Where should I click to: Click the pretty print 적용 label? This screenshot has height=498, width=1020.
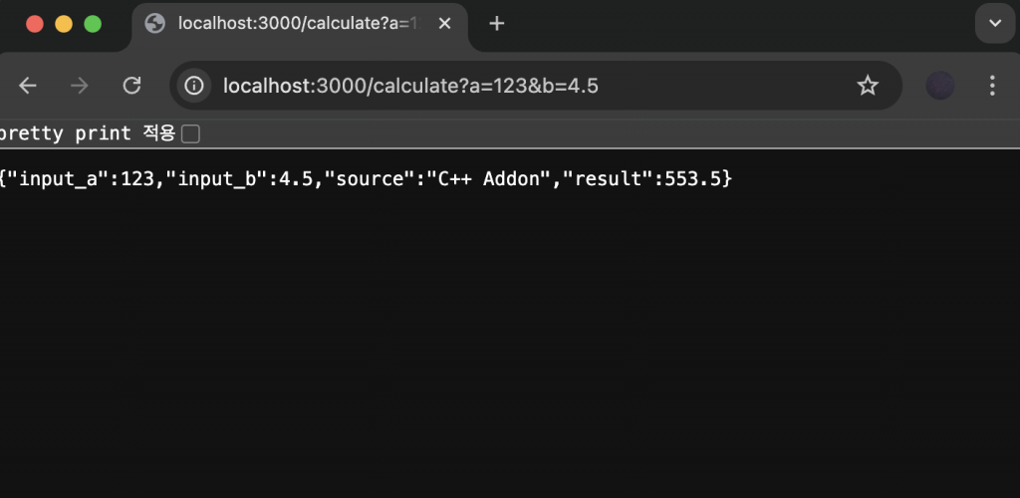coord(88,133)
